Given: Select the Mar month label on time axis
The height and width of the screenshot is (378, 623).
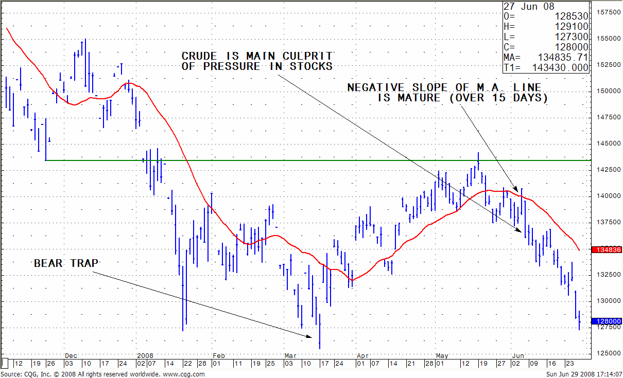Looking at the screenshot, I should [x=291, y=355].
